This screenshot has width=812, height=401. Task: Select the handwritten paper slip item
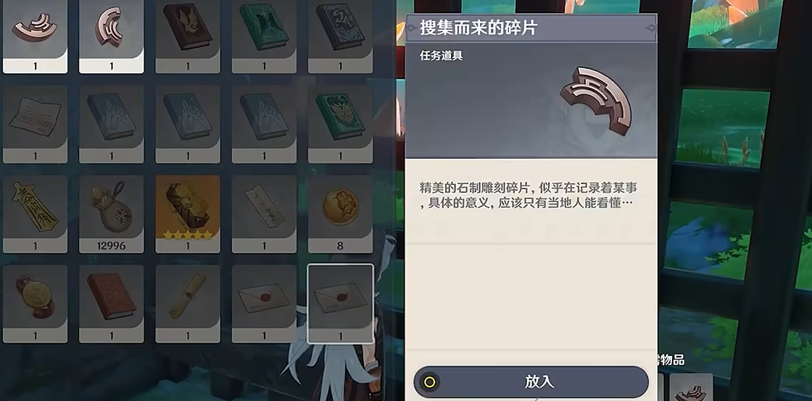point(264,214)
